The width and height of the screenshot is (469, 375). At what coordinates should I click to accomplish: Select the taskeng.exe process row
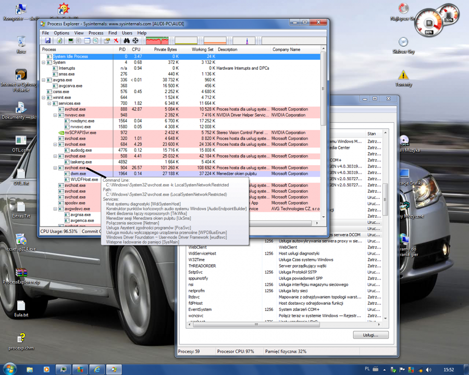180,162
